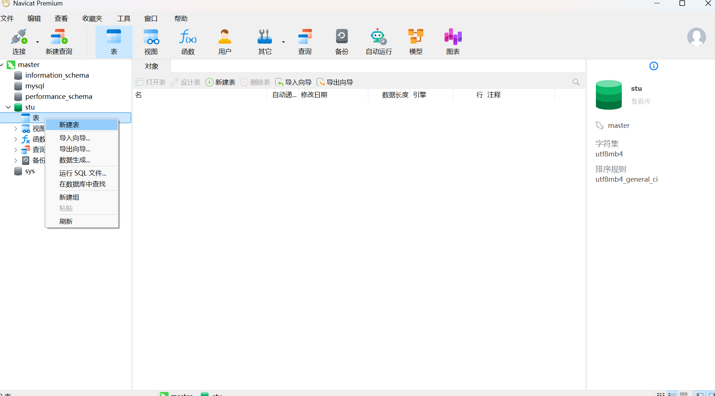Select 新建表 in the context menu

69,125
